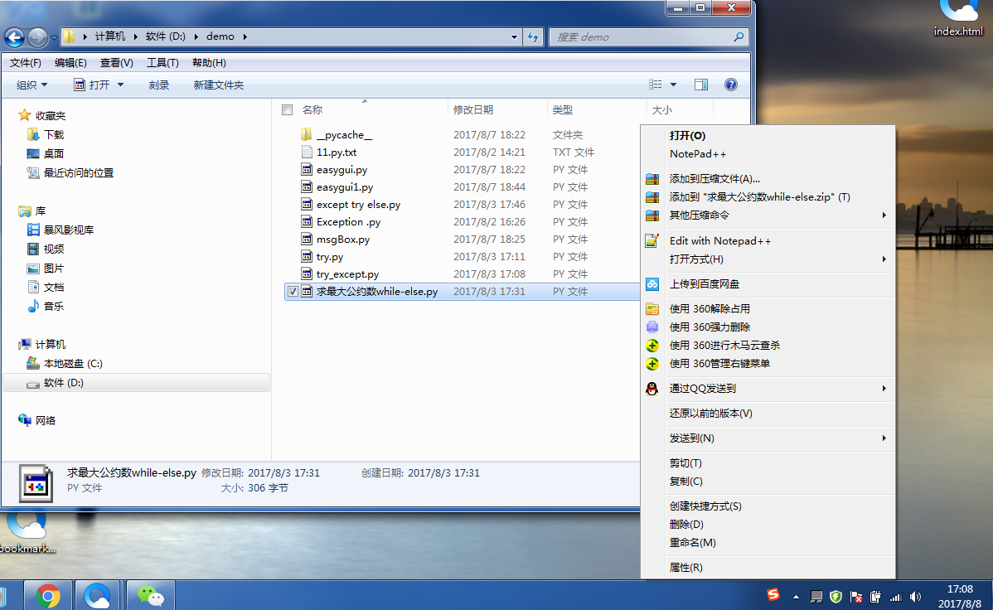Open Chrome from the taskbar
Screen dimensions: 993x610
pos(48,595)
